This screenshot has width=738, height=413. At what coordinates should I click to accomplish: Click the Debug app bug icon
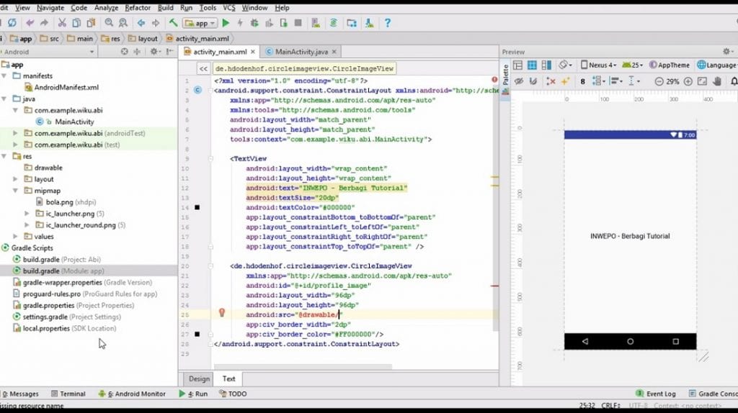click(x=254, y=23)
